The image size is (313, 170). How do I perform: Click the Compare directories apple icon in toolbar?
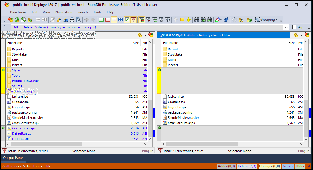[10, 20]
